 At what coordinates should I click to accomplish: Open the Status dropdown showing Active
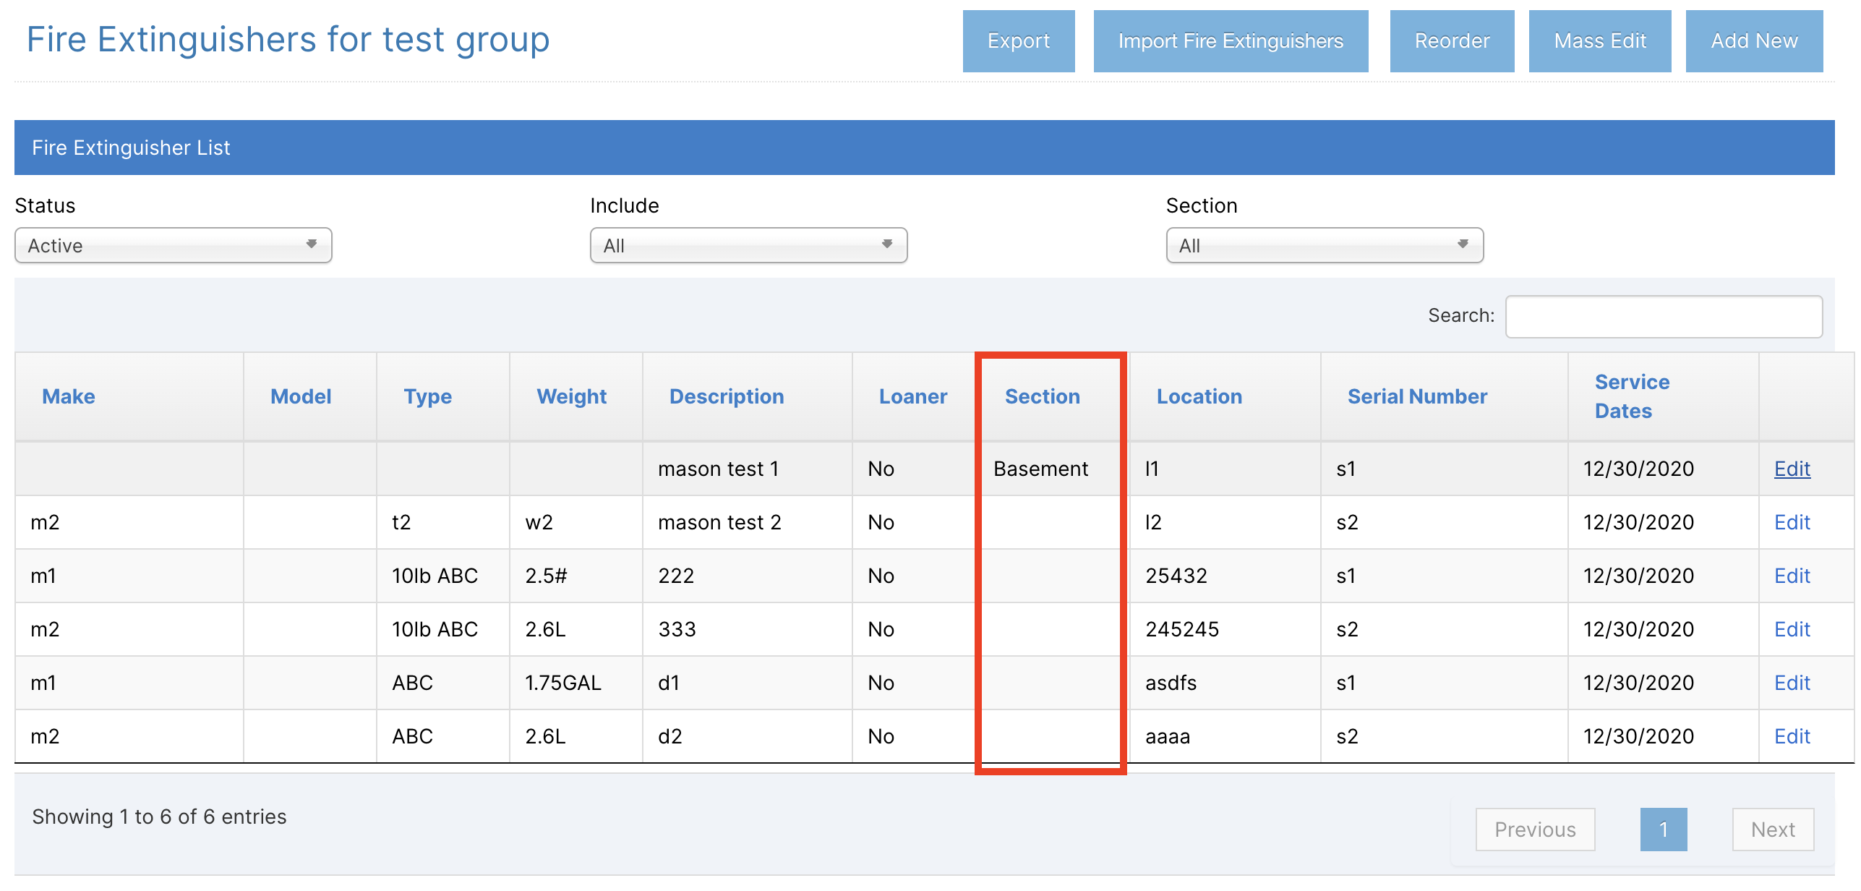point(172,245)
